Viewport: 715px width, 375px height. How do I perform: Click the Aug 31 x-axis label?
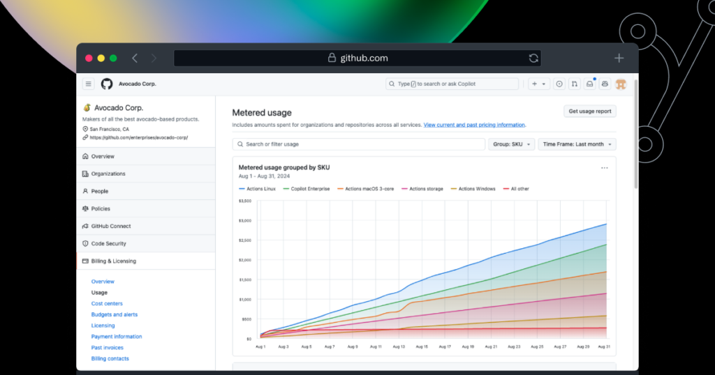pyautogui.click(x=604, y=347)
